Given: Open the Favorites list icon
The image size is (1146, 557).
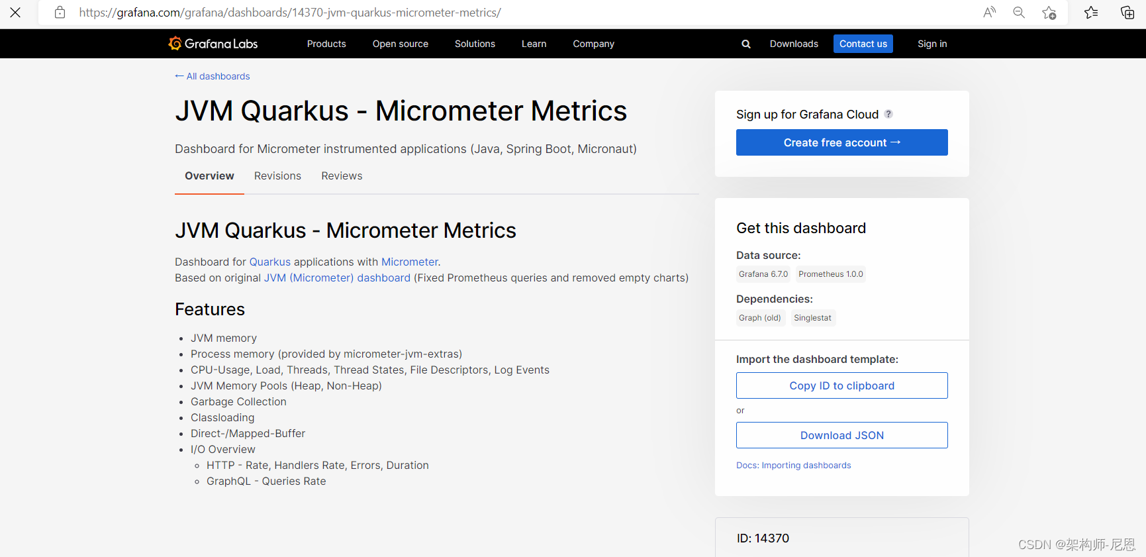Looking at the screenshot, I should coord(1091,13).
